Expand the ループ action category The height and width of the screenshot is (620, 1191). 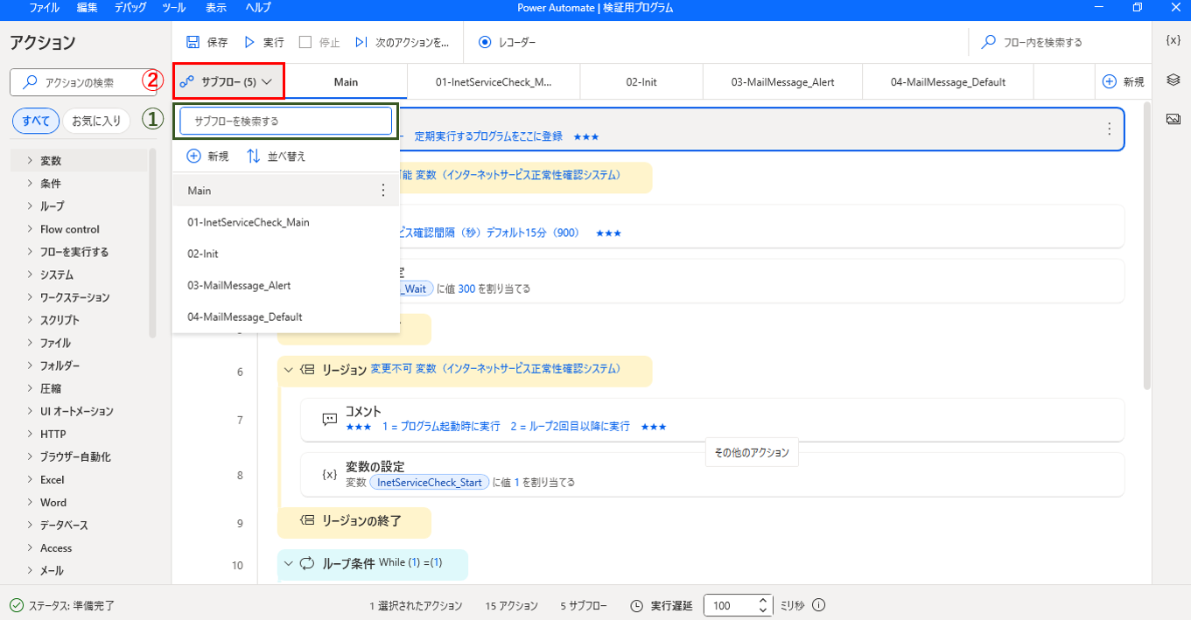pyautogui.click(x=29, y=206)
